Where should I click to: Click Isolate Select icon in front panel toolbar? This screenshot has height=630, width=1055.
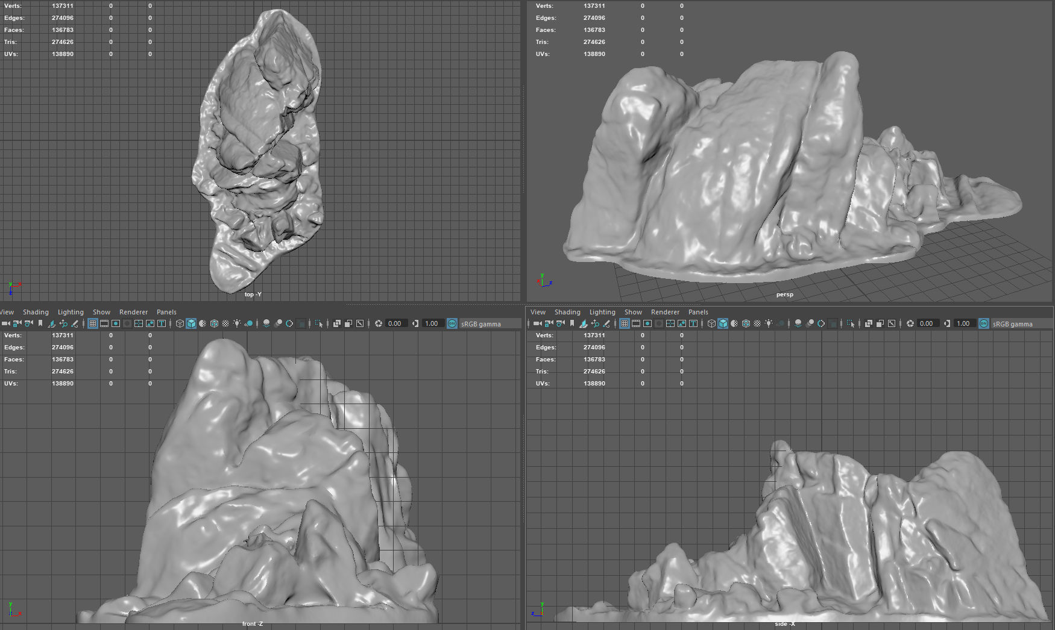click(318, 323)
